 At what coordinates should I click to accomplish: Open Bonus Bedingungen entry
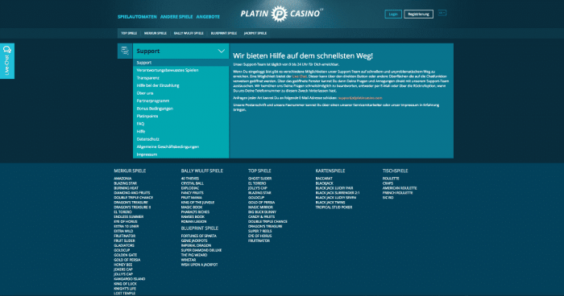[155, 109]
